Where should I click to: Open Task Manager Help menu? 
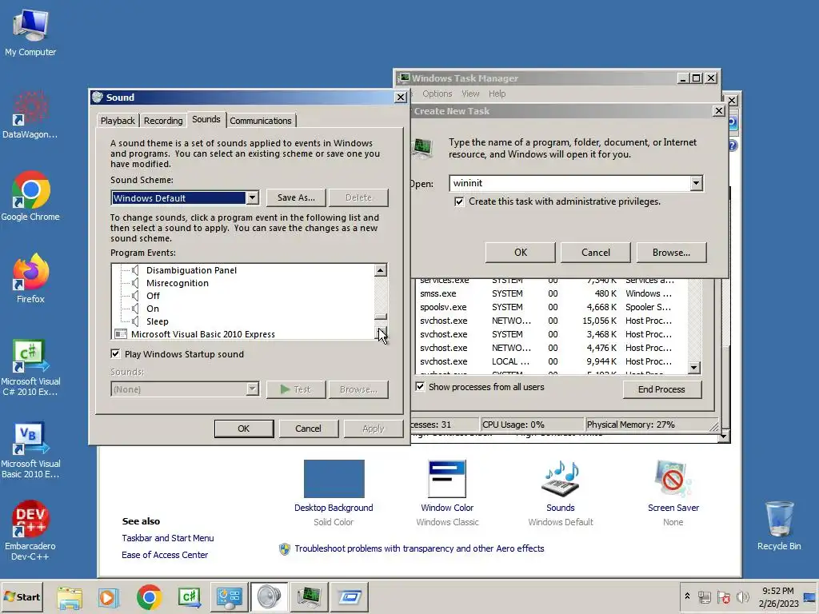497,94
